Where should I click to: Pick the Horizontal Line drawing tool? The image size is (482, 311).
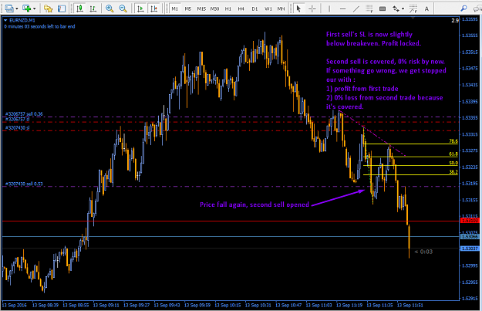coord(342,9)
